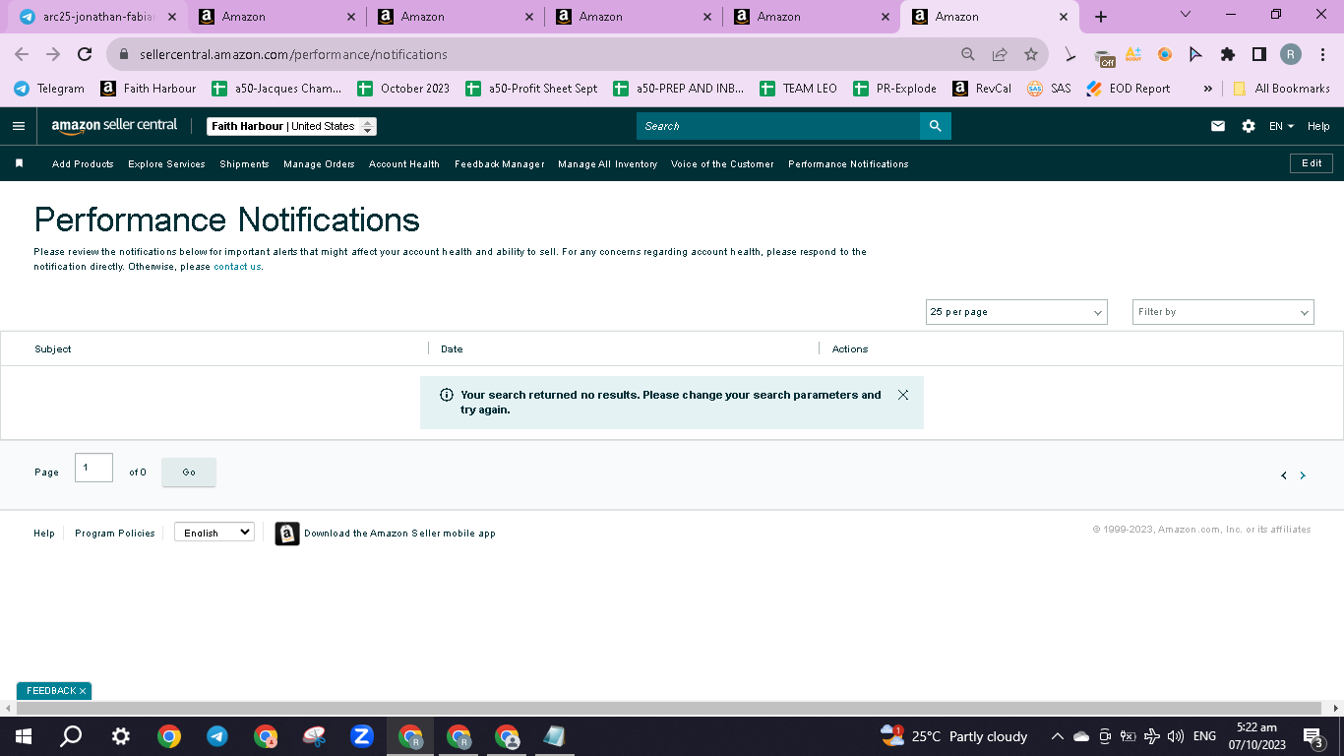Screen dimensions: 1344x756
Task: Click the extension icon showing Off badge
Action: point(1104,56)
